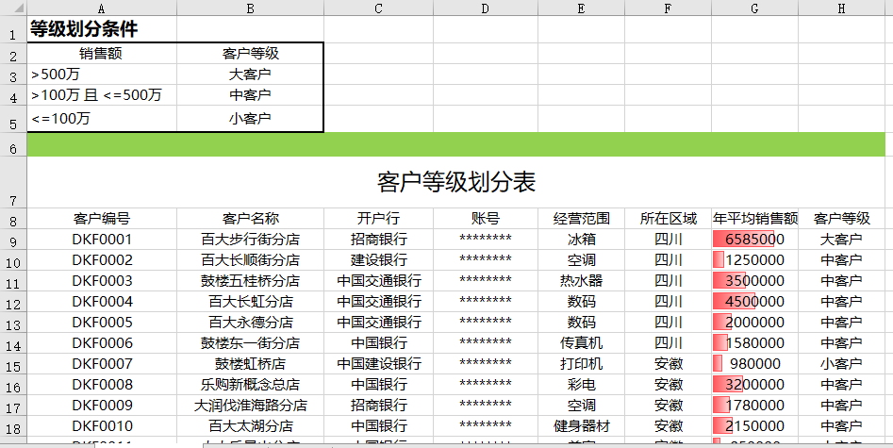Click the column D header
Viewport: 893px width, 448px height.
click(485, 8)
